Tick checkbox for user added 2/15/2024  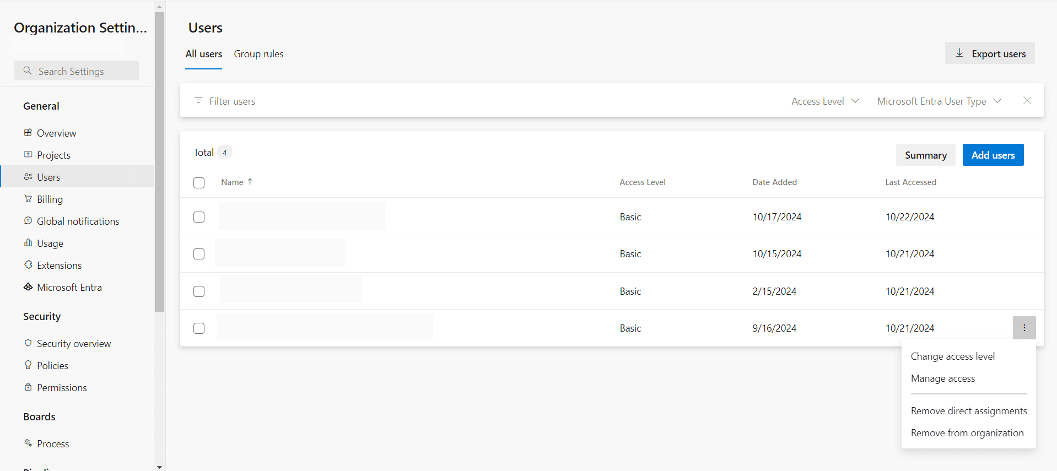(199, 291)
